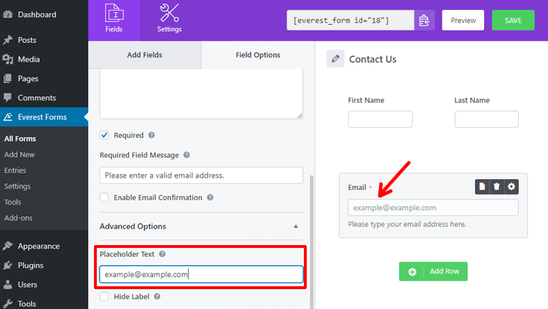Click the green Add Row button
Image resolution: width=548 pixels, height=309 pixels.
point(433,271)
